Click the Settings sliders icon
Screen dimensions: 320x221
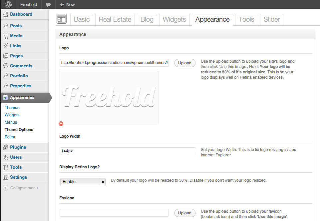[6, 177]
